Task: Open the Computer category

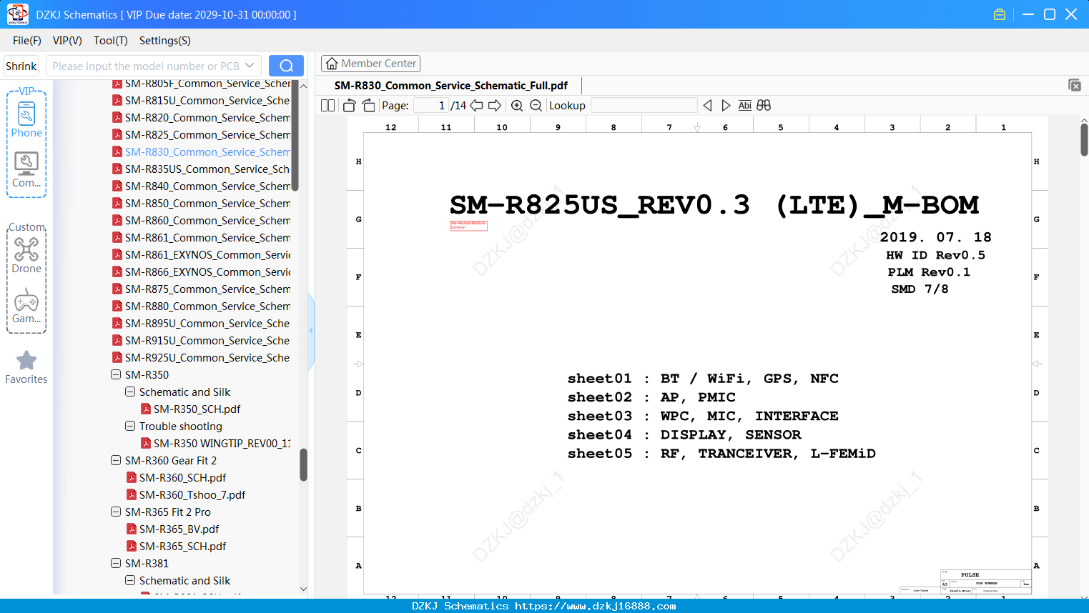Action: pyautogui.click(x=26, y=170)
